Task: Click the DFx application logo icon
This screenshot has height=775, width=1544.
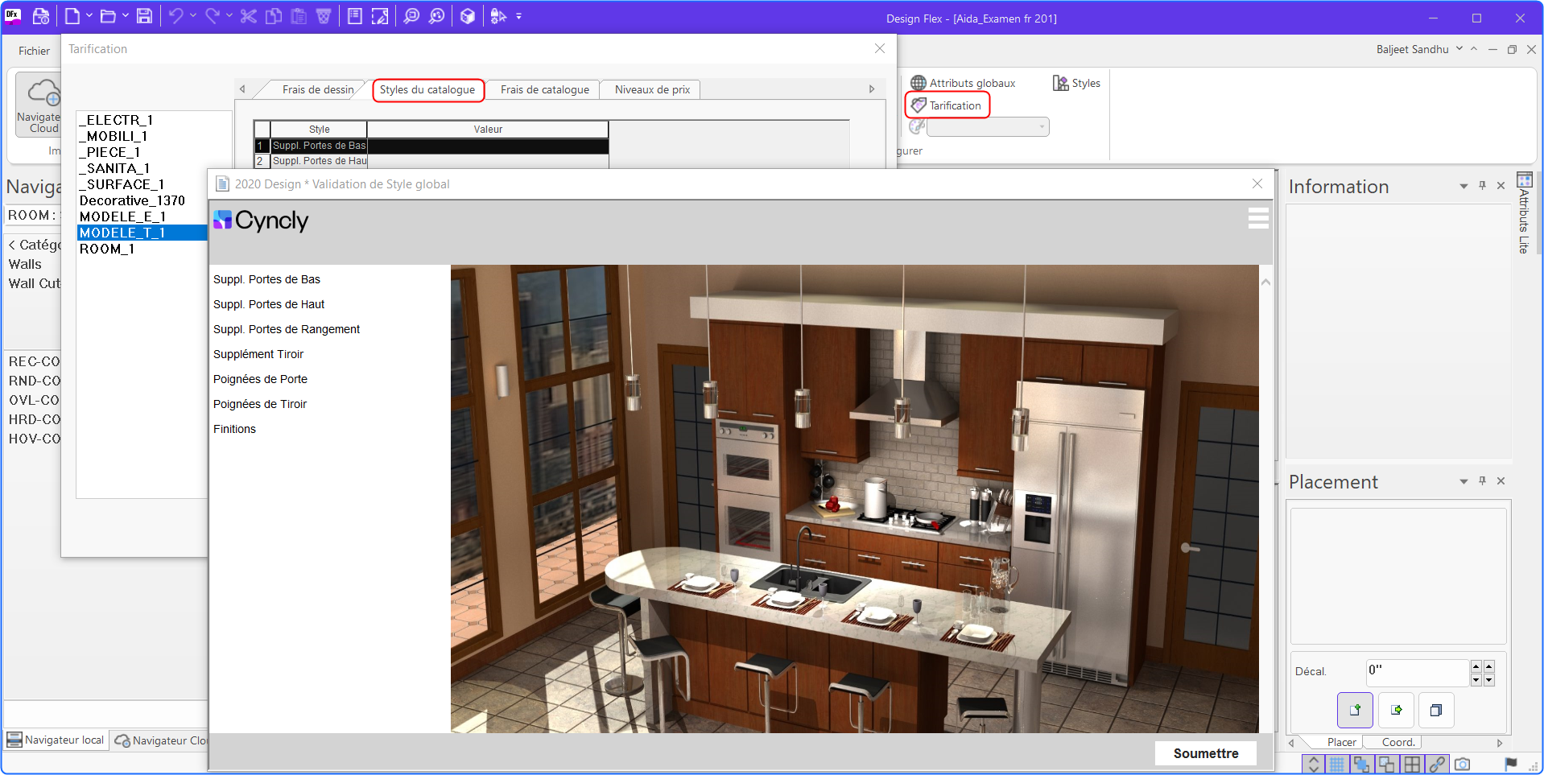Action: [x=13, y=16]
